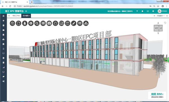The width and height of the screenshot is (169, 102).
Task: Click the tree icon in BIM toolbar
Action: click(x=25, y=23)
